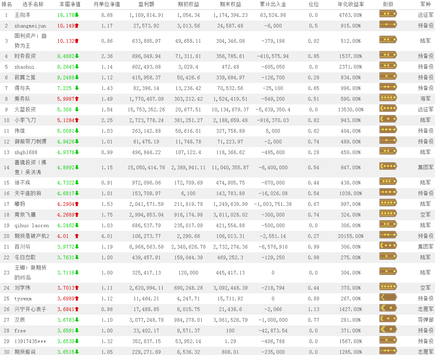This screenshot has height=355, width=435.
Task: Click position value 1.13
Action: [314, 309]
